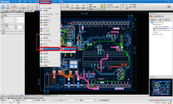The image size is (173, 104).
Task: Select the ガーバー item in the project menu
Action: tap(50, 49)
